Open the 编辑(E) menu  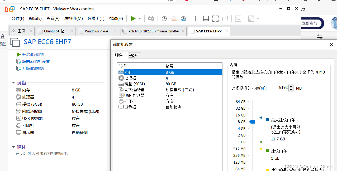coord(35,18)
